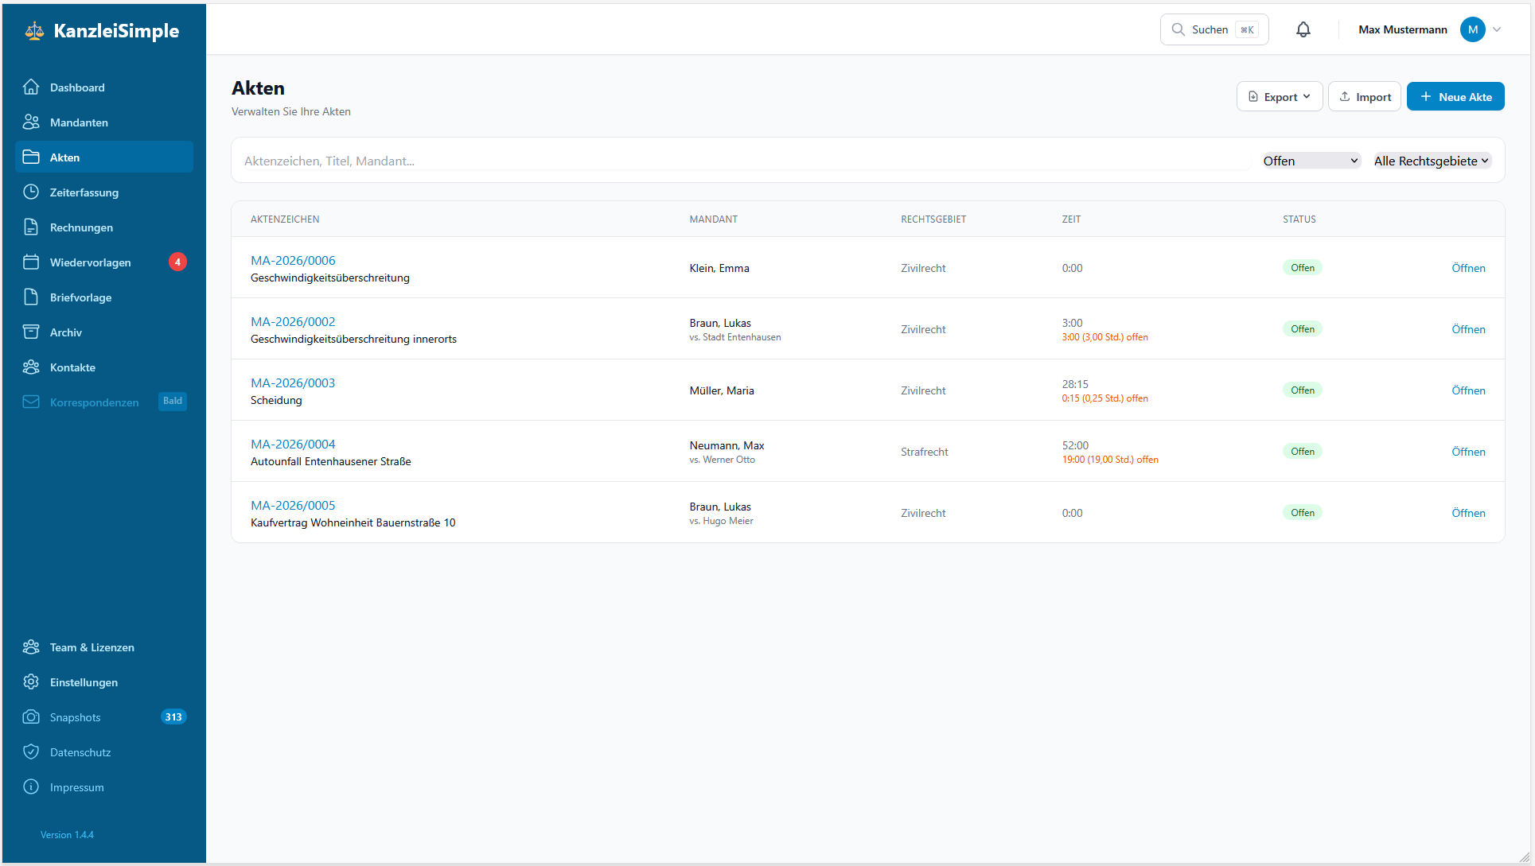The height and width of the screenshot is (866, 1535).
Task: Go to Mandanten in sidebar
Action: [x=79, y=122]
